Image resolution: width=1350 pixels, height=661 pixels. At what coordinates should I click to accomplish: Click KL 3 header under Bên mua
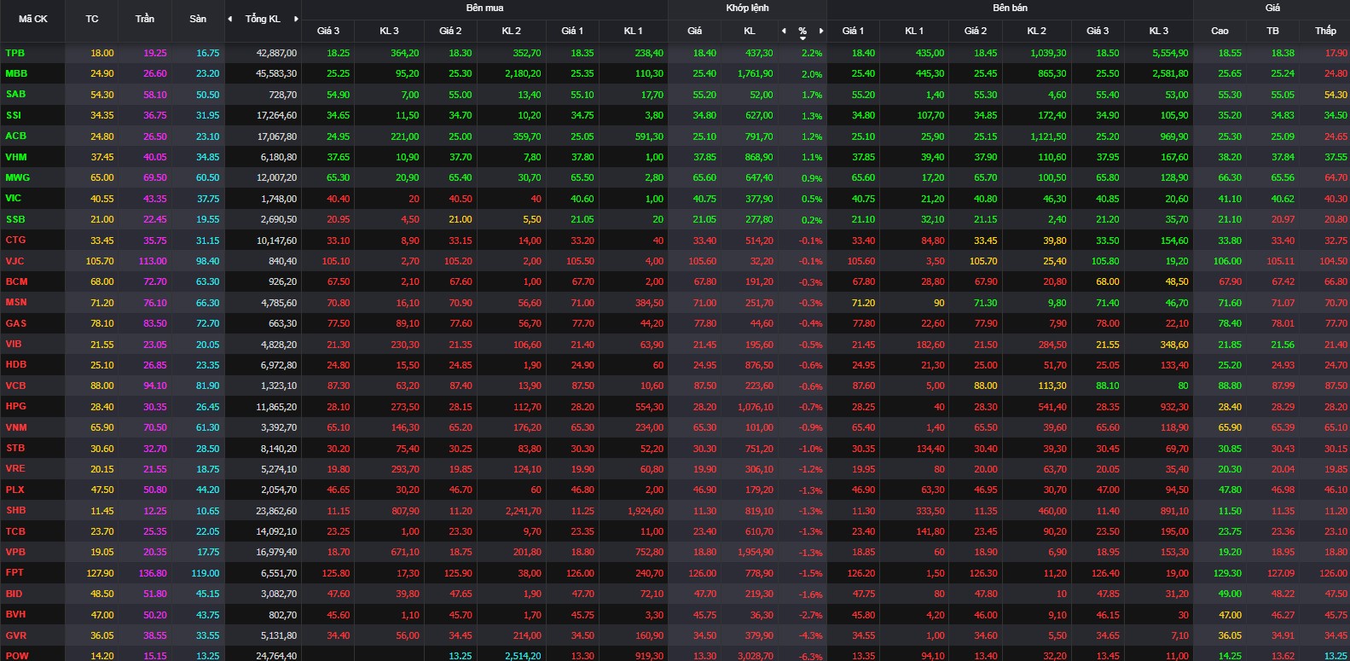point(389,31)
